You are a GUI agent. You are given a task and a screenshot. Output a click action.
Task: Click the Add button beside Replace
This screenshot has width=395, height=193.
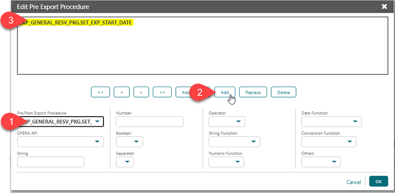pyautogui.click(x=225, y=92)
